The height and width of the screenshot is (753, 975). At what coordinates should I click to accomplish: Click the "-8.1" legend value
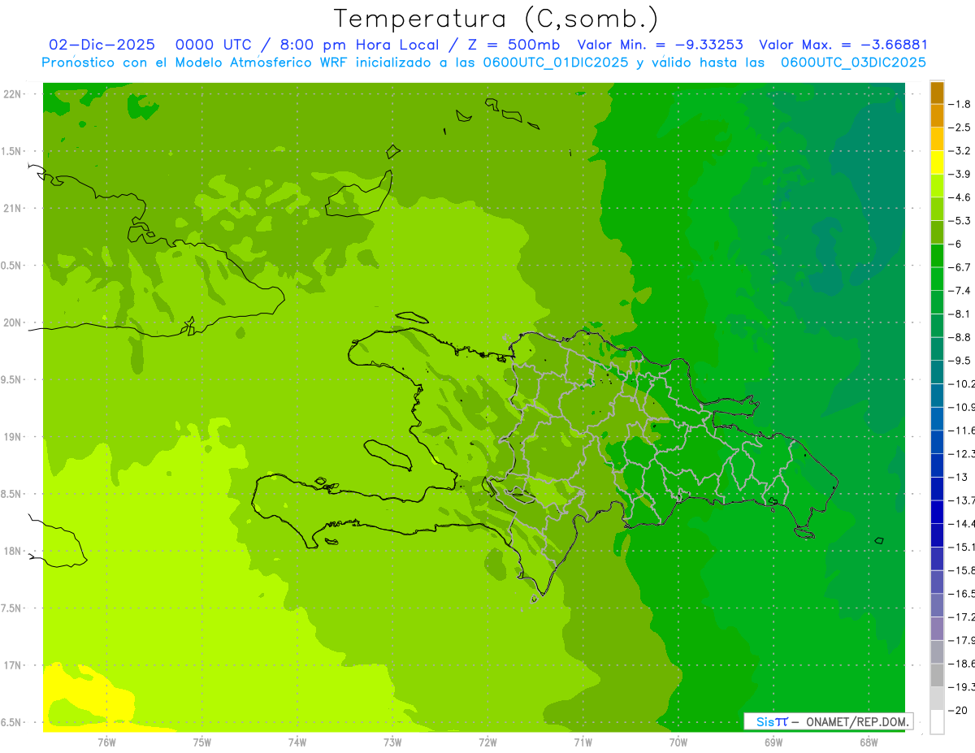(961, 314)
